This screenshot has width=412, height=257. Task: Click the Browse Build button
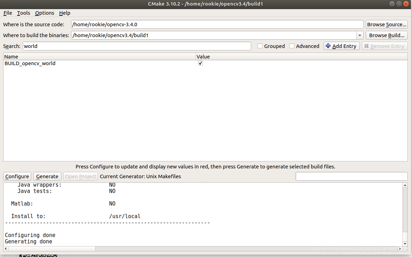386,35
